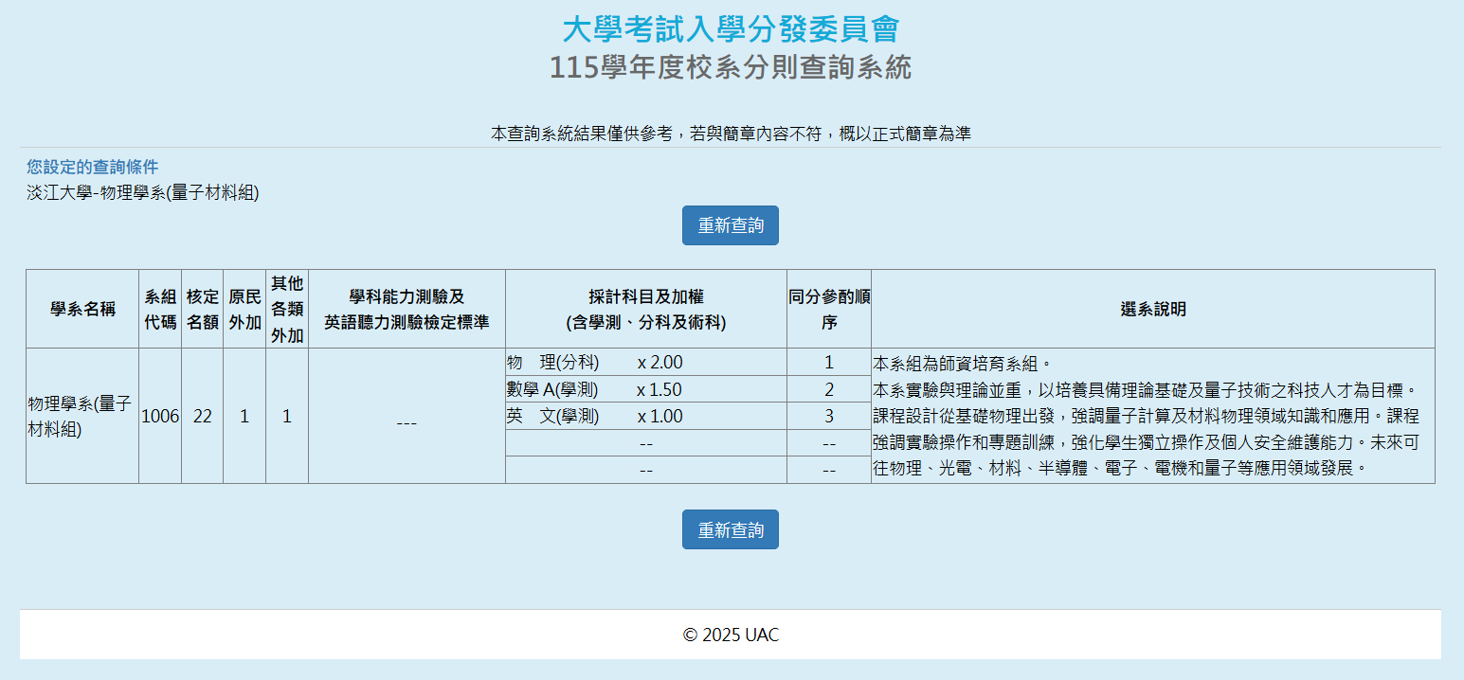Select the 系組代碼 column header
The width and height of the screenshot is (1464, 680).
click(160, 309)
